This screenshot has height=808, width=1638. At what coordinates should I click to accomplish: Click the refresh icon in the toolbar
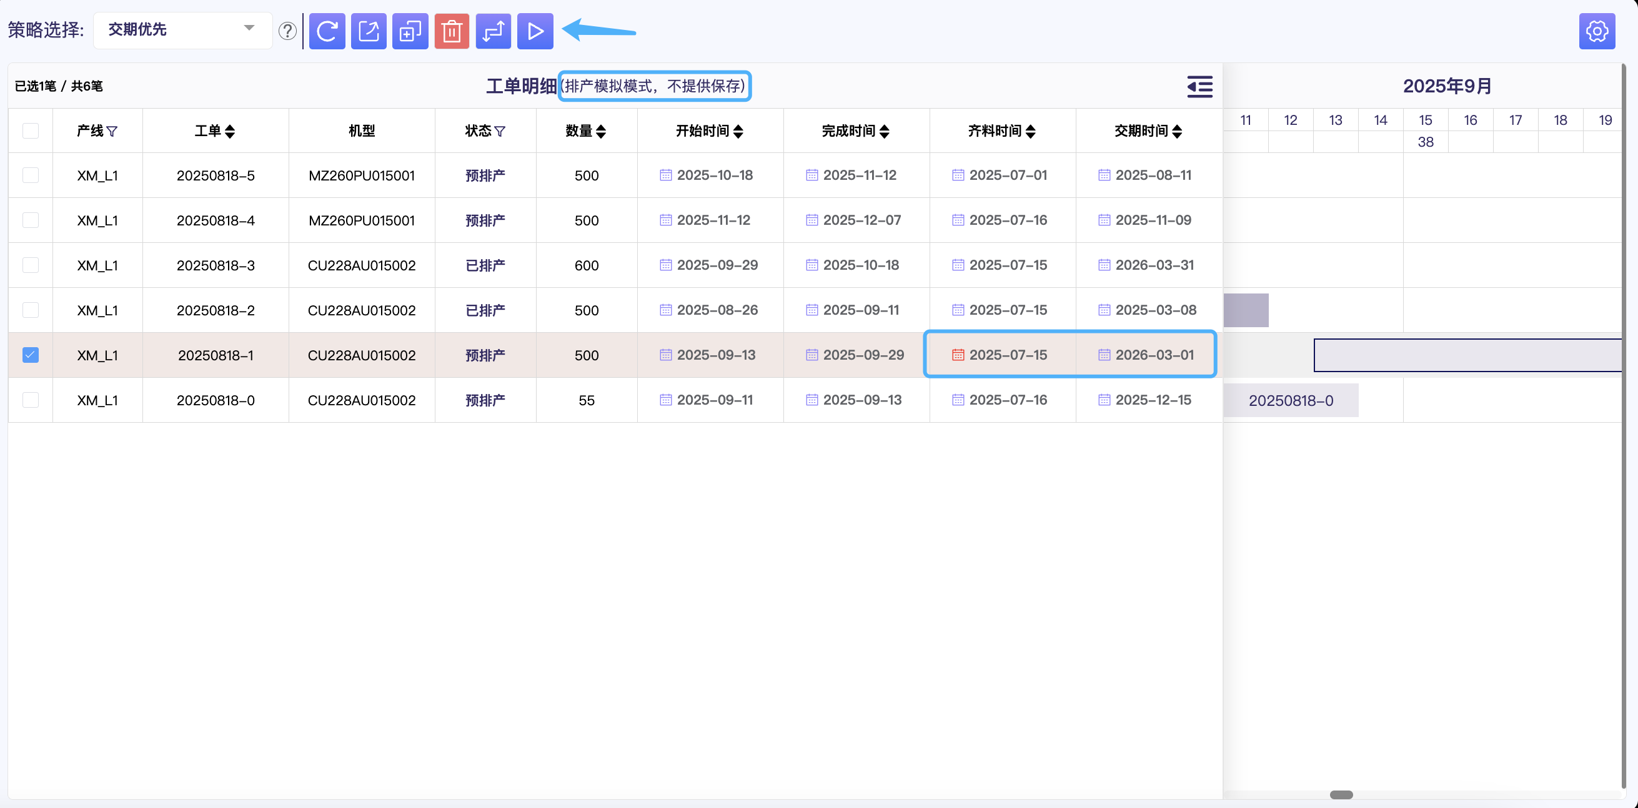pyautogui.click(x=327, y=31)
